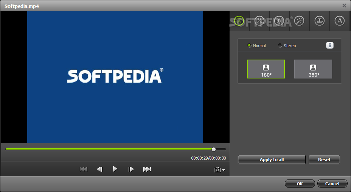Image resolution: width=351 pixels, height=192 pixels.
Task: Step back one frame
Action: click(x=99, y=169)
